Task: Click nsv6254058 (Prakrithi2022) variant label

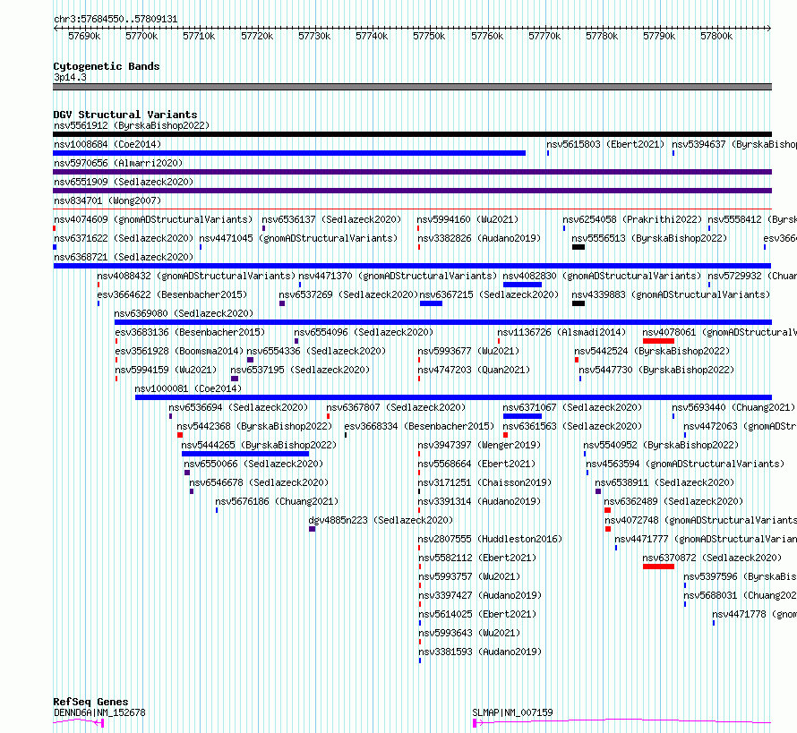Action: click(x=632, y=219)
